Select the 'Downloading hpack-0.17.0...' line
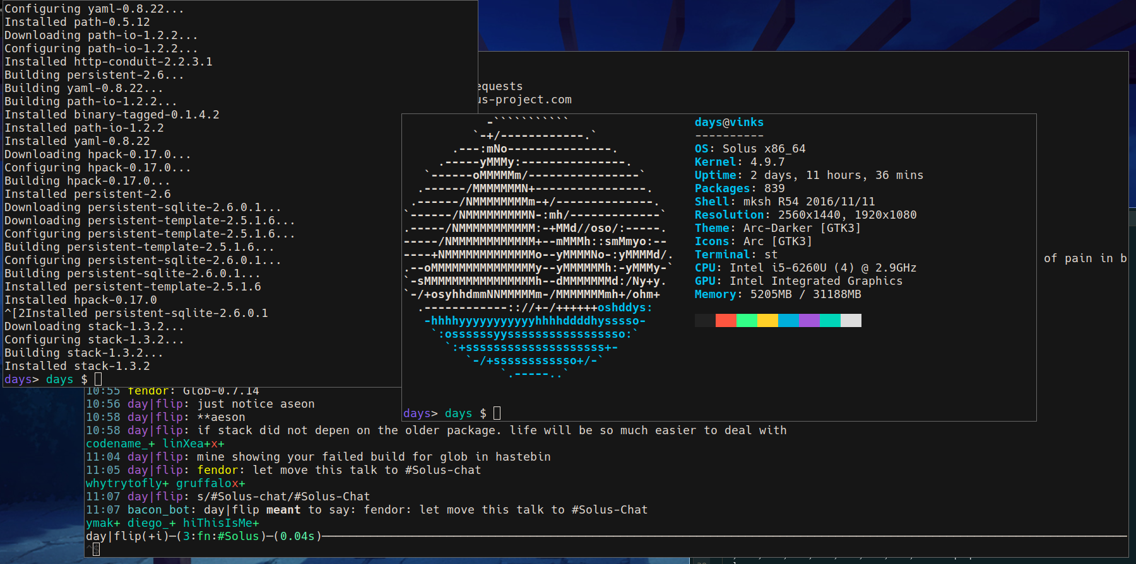This screenshot has height=564, width=1136. click(98, 154)
